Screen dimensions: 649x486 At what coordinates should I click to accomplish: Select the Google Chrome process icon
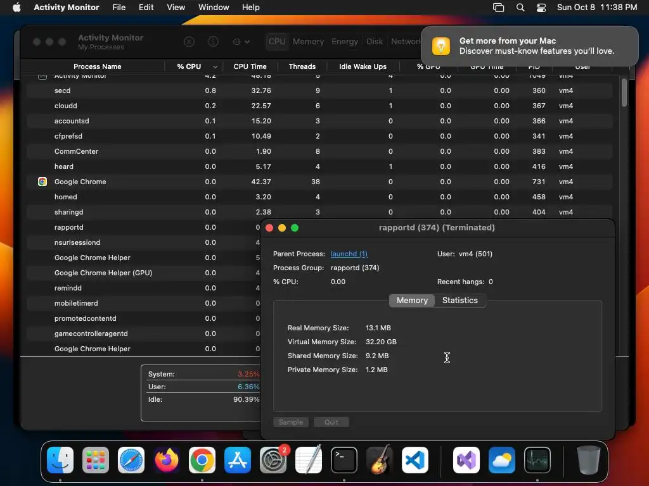click(x=42, y=182)
